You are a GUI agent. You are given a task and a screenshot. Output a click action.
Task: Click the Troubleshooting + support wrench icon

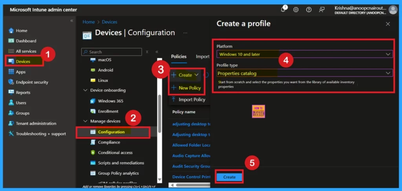pos(11,134)
